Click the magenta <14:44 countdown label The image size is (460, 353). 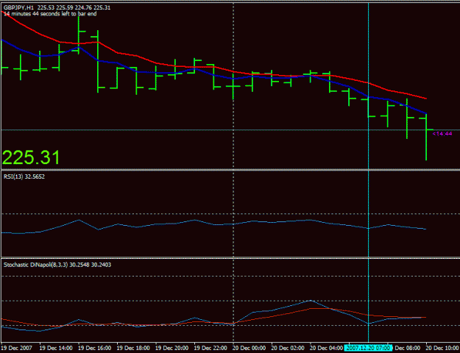[442, 134]
